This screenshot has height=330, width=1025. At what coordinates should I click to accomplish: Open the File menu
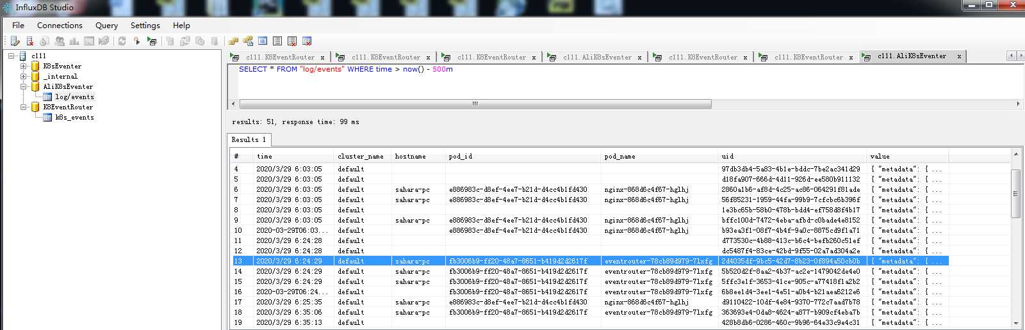(x=18, y=25)
